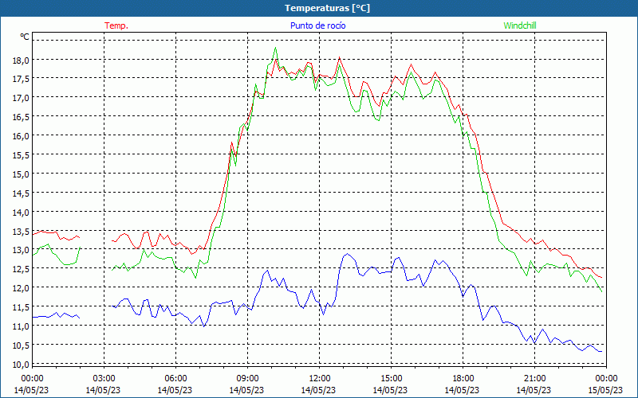The height and width of the screenshot is (398, 638).
Task: Click the 06:00 time axis label
Action: pyautogui.click(x=175, y=379)
